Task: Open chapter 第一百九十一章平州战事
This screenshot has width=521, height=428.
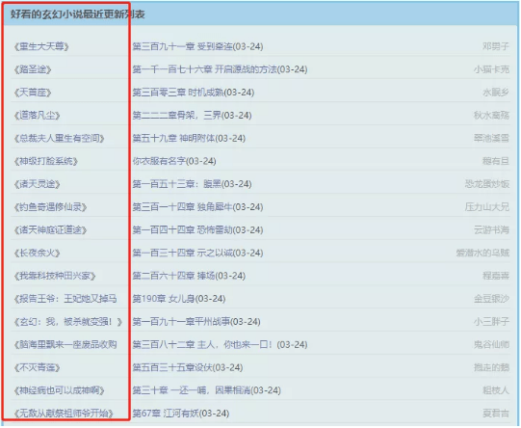Action: (196, 322)
